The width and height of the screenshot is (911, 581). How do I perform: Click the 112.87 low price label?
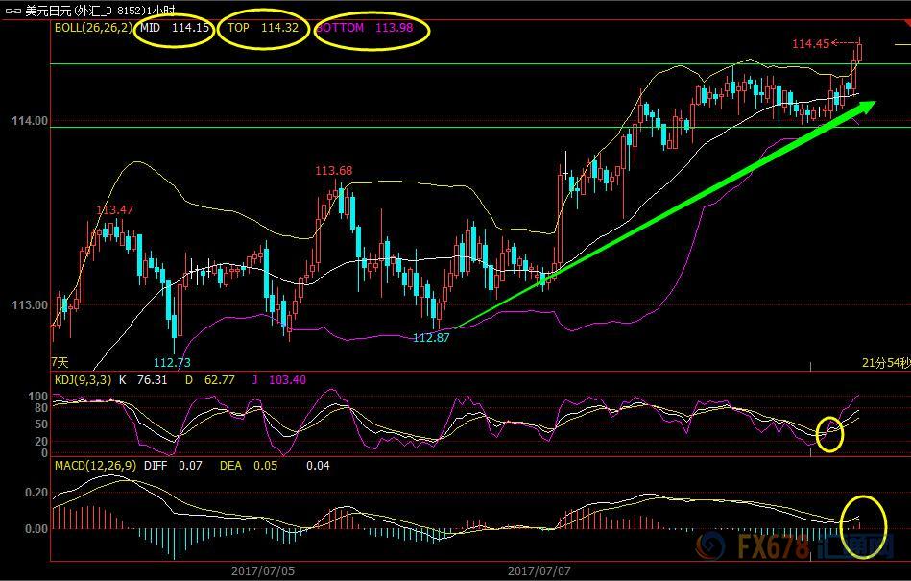[431, 338]
